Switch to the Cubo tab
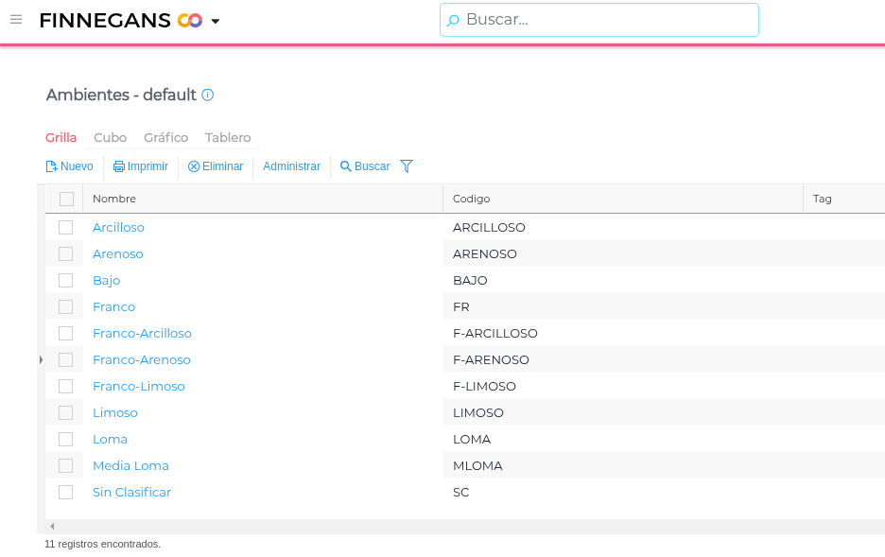Viewport: 885px width, 557px height. tap(110, 138)
